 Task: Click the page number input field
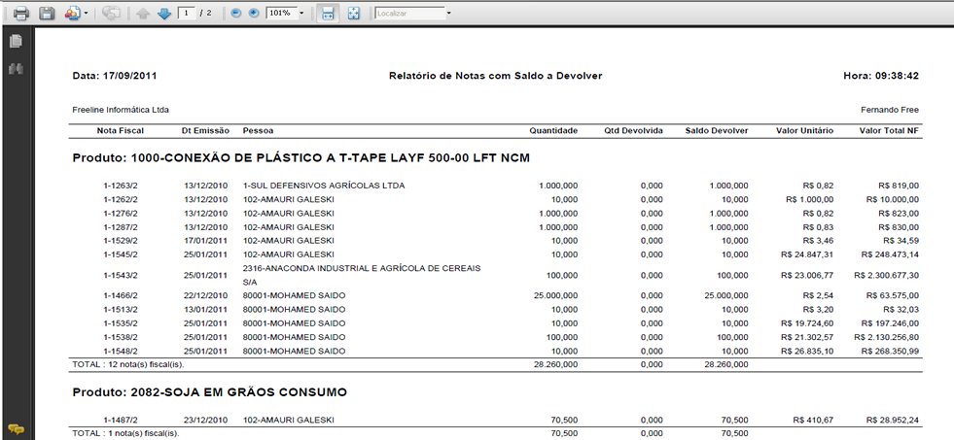coord(185,14)
